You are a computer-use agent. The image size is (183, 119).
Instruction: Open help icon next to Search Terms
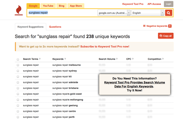[x=40, y=59]
